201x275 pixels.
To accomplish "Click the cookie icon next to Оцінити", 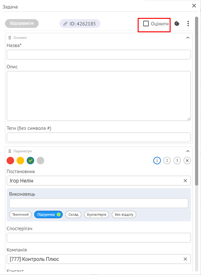I will [177, 24].
